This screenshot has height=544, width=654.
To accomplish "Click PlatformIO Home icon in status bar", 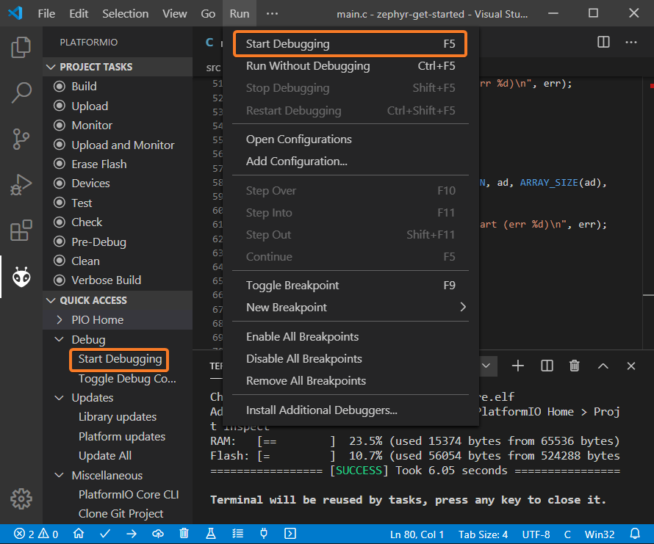I will pos(79,534).
